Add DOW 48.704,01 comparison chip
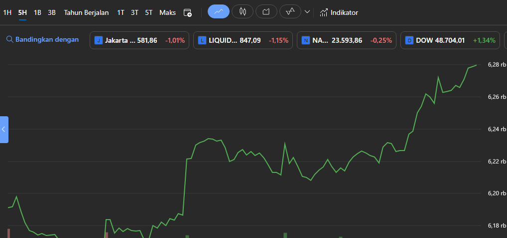This screenshot has height=238, width=507. (451, 40)
